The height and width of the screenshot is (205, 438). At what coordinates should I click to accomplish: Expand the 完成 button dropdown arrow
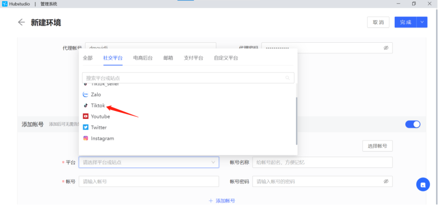[x=422, y=22]
